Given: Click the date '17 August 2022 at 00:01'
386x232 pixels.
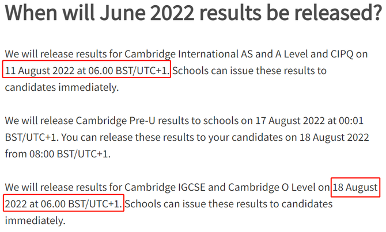Looking at the screenshot, I should 309,121.
